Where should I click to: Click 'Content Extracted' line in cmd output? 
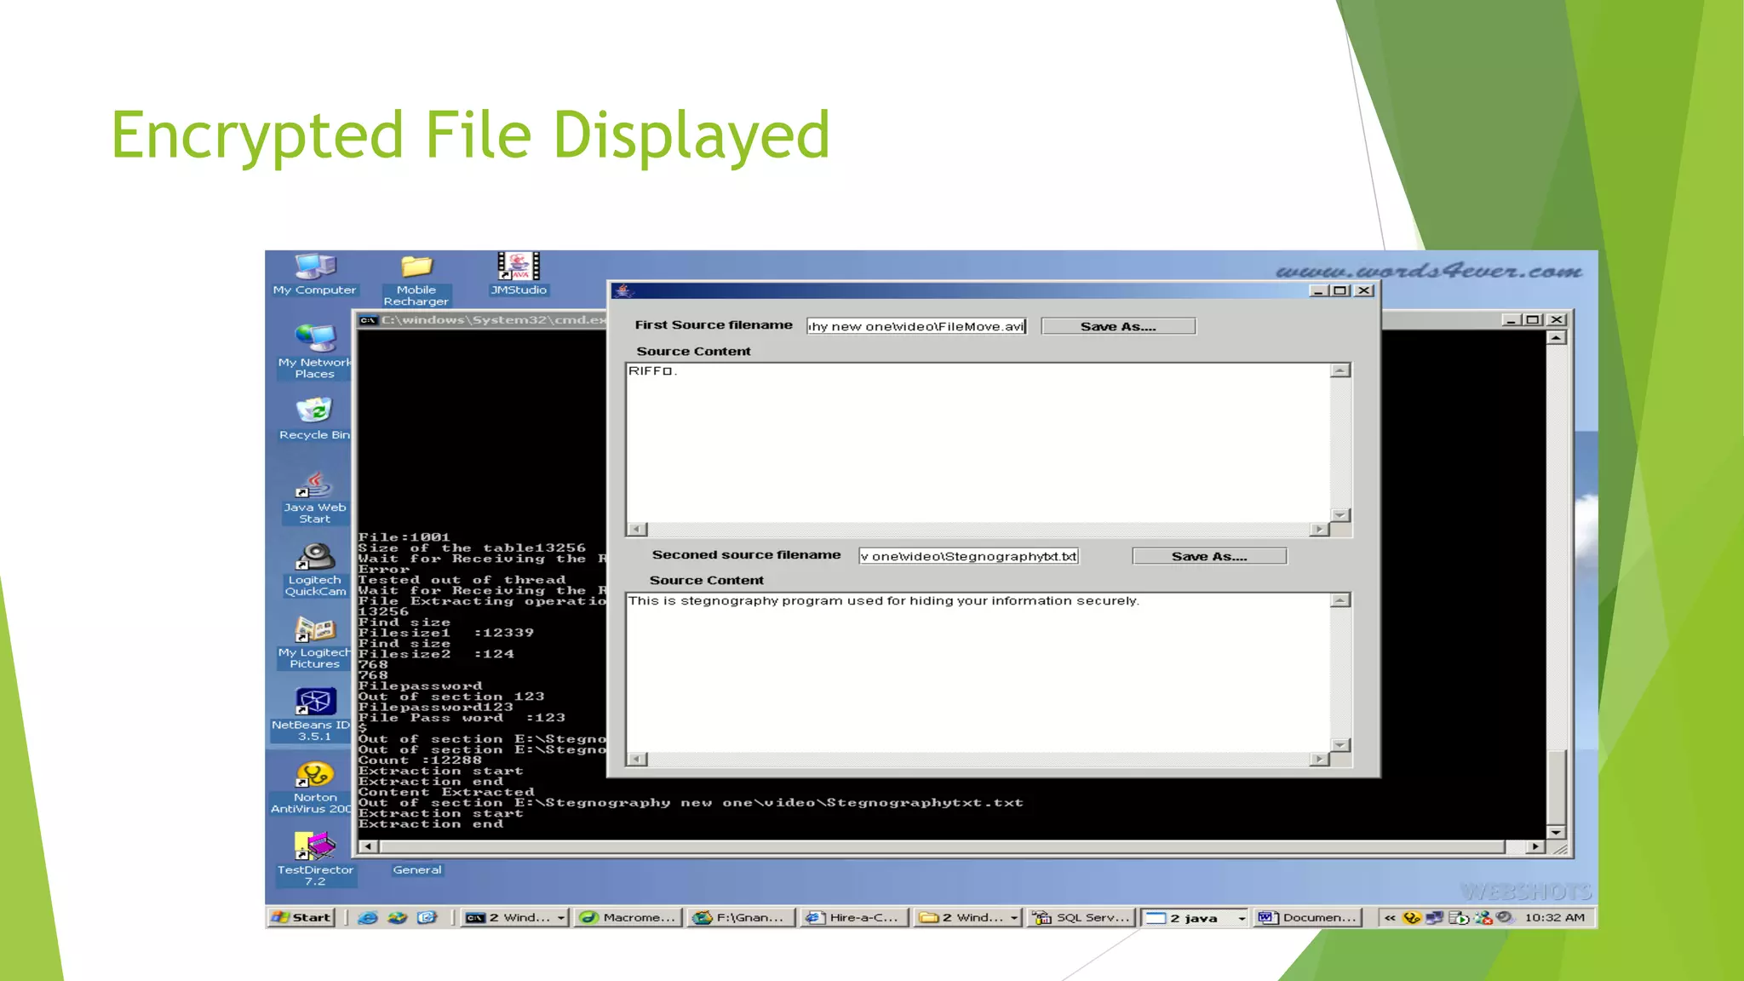click(x=446, y=792)
